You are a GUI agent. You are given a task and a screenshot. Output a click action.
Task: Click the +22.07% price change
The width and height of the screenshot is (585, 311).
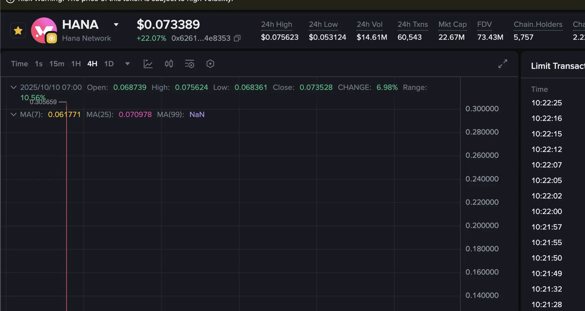click(151, 38)
